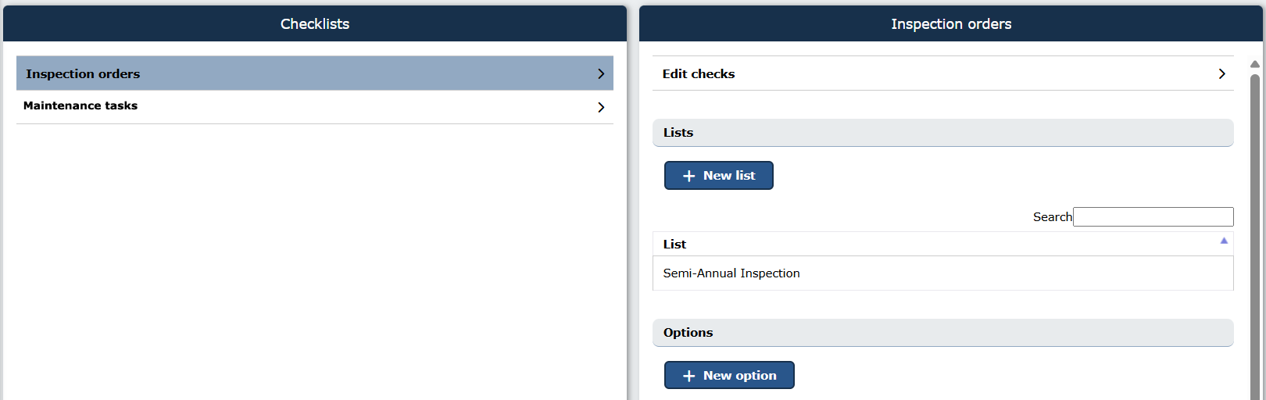The width and height of the screenshot is (1266, 400).
Task: Click the sort arrow in List column
Action: [x=1224, y=241]
